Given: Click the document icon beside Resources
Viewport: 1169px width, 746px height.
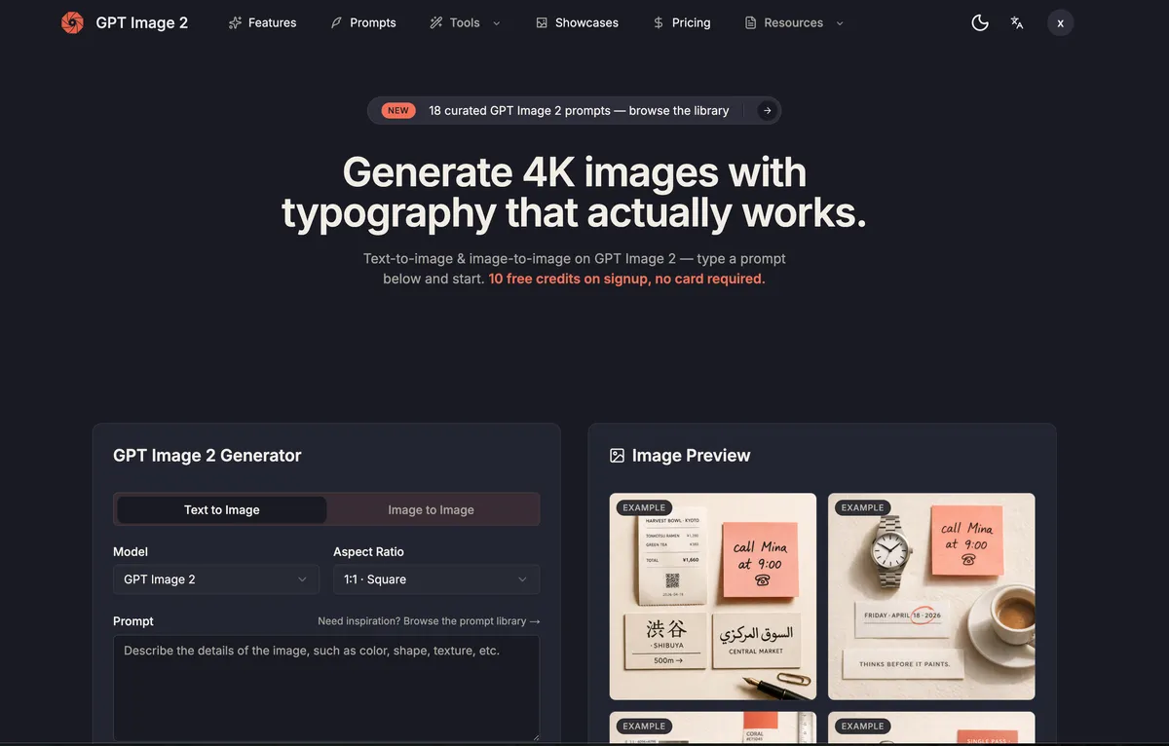Looking at the screenshot, I should pyautogui.click(x=750, y=22).
